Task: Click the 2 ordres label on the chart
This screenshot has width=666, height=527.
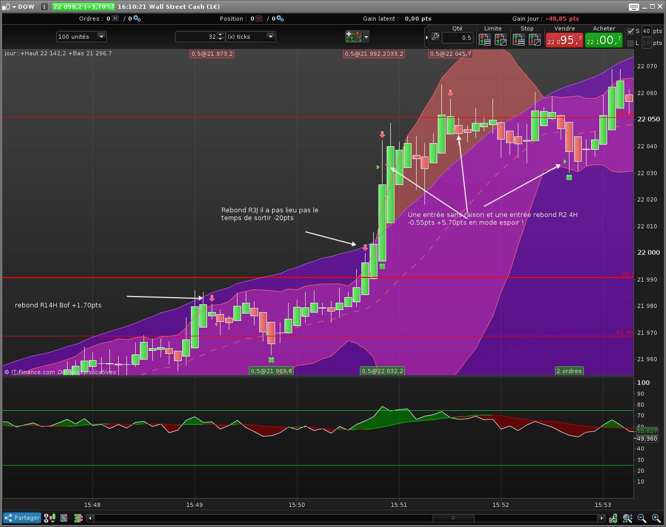Action: (x=569, y=371)
